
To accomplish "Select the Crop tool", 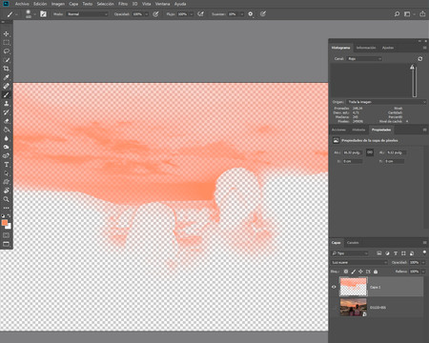I will pos(6,69).
